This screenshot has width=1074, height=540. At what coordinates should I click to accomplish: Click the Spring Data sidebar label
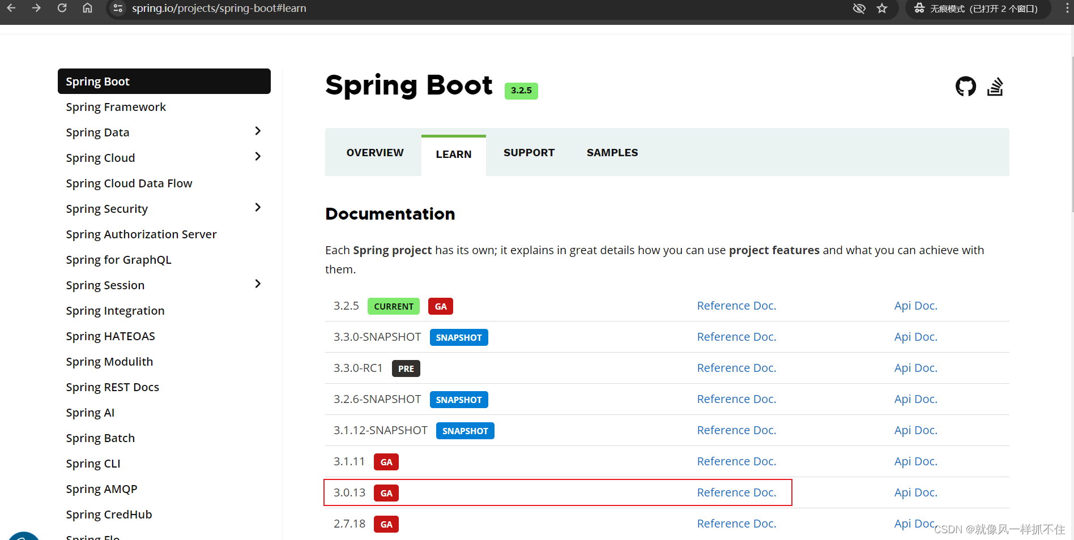[x=97, y=132]
